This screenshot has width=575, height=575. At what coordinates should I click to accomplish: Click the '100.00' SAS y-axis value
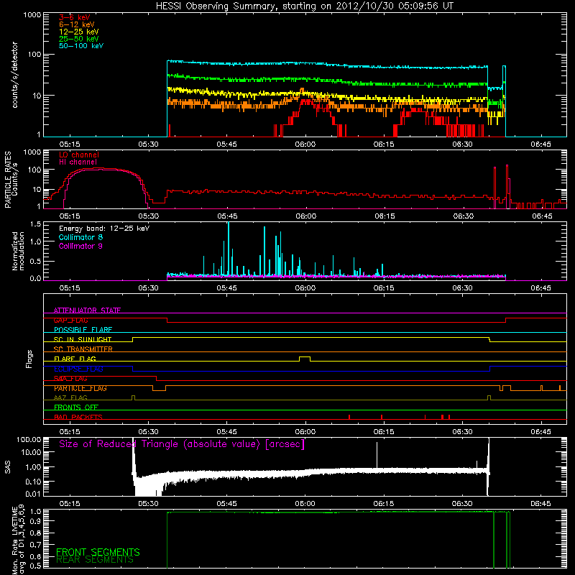point(29,439)
